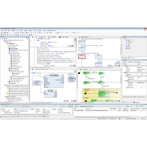
Task: Click the cross reference name input field
Action: (x=11, y=107)
